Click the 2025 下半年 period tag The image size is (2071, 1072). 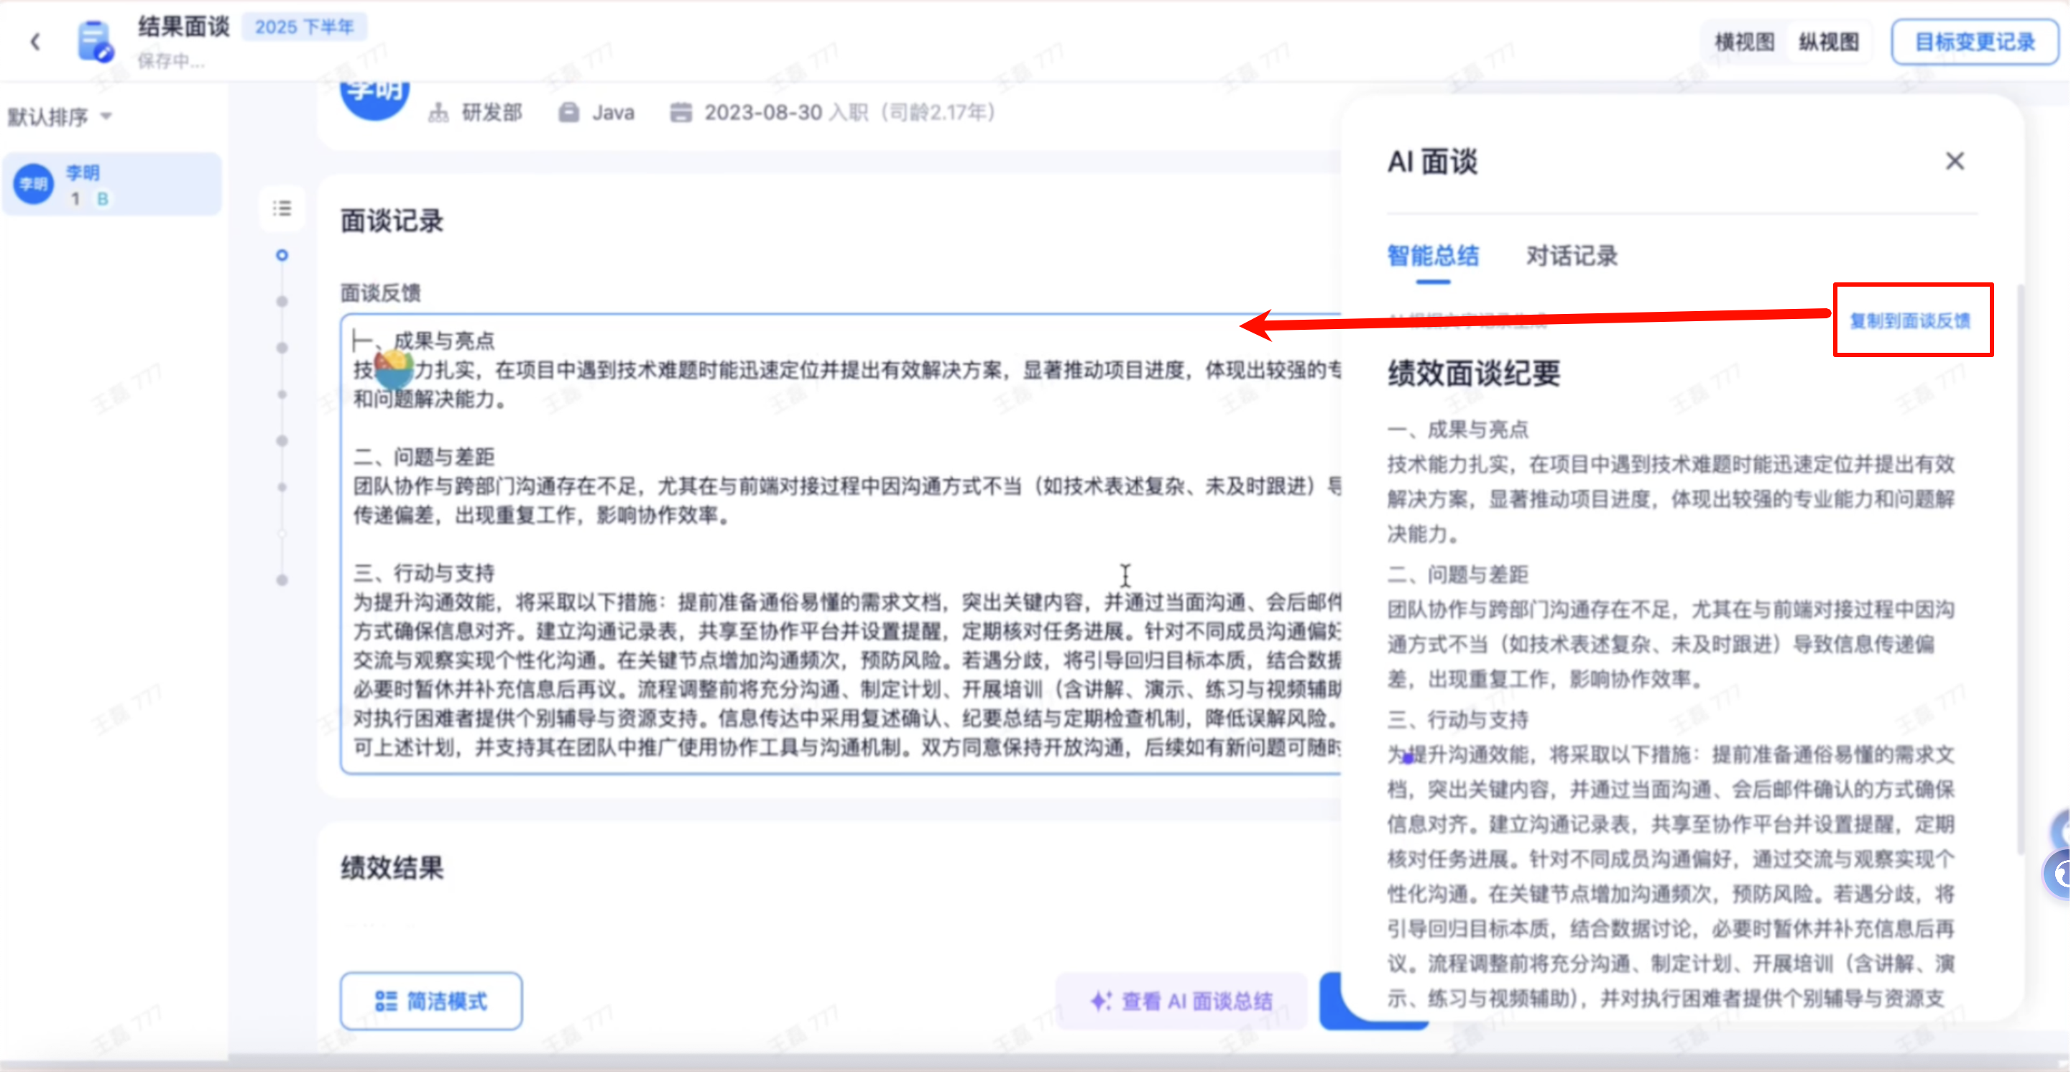tap(304, 27)
